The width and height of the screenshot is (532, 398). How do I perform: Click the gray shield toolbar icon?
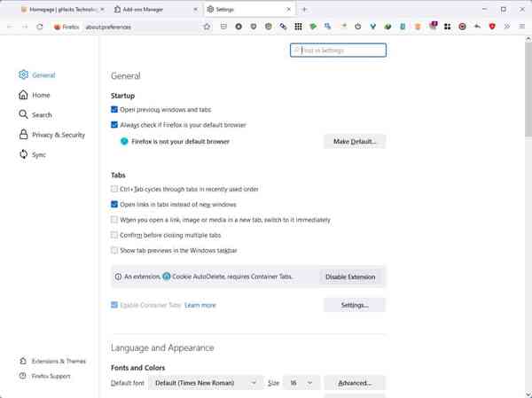coord(254,27)
